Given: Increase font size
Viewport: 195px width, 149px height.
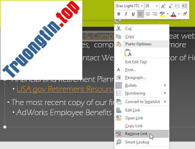Looking at the screenshot, I should click(x=163, y=6).
